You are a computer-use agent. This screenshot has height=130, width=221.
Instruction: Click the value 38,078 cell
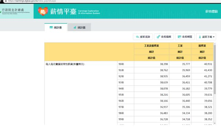152,88
